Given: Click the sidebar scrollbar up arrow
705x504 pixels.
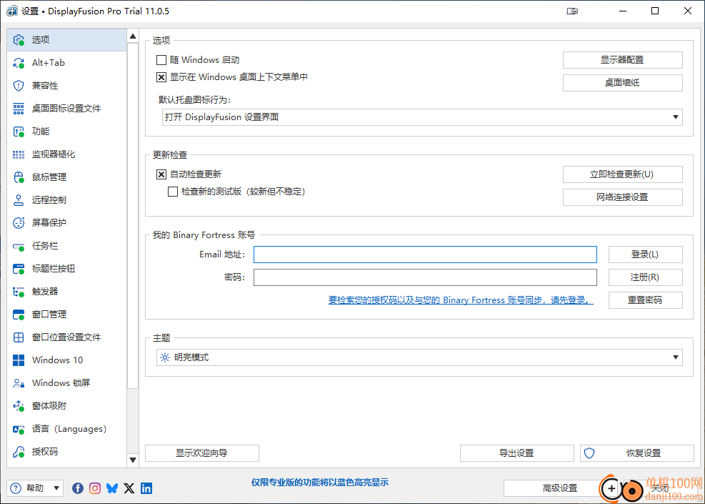Looking at the screenshot, I should point(133,36).
